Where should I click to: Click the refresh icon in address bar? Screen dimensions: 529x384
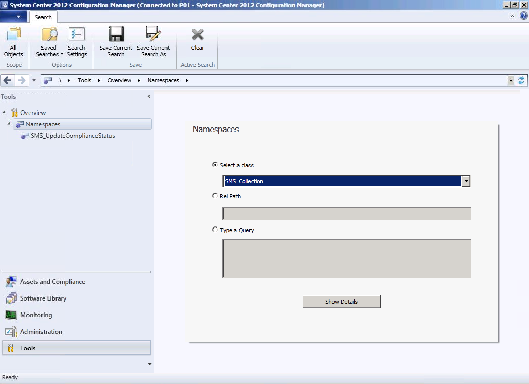click(x=521, y=80)
